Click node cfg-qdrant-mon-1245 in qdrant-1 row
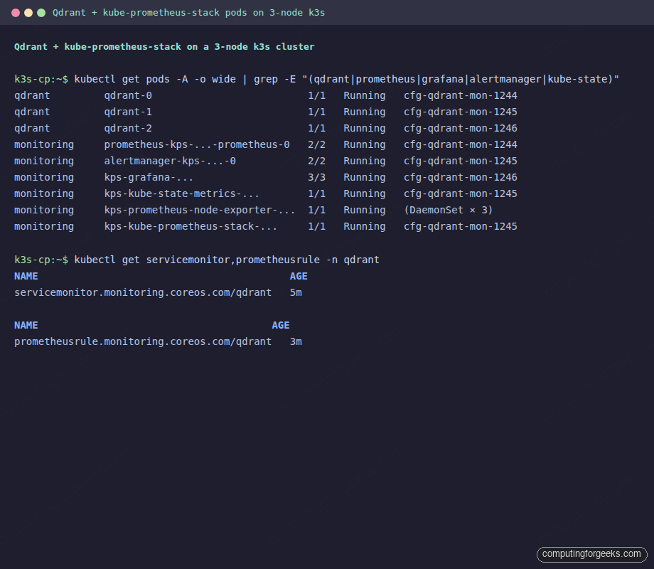Viewport: 654px width, 569px height. 461,112
